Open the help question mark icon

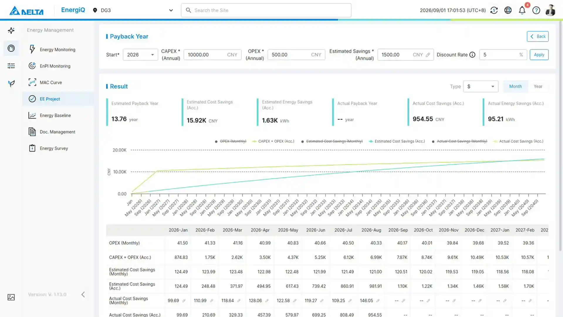tap(536, 10)
